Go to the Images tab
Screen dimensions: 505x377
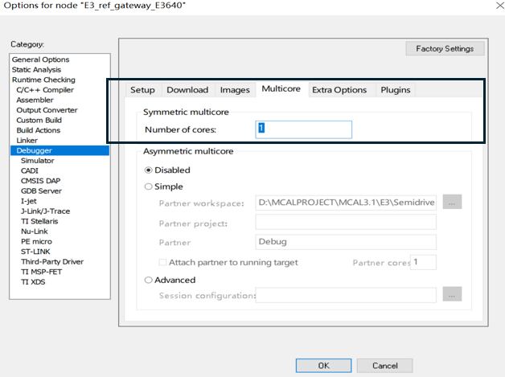235,90
